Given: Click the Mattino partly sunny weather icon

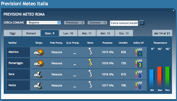Looking at the screenshot, I should [39, 52].
